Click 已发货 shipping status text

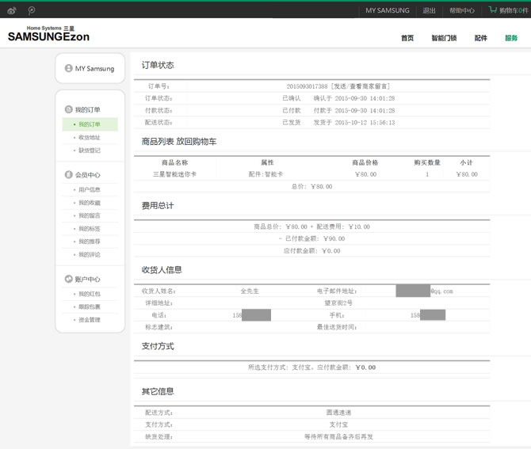(292, 123)
